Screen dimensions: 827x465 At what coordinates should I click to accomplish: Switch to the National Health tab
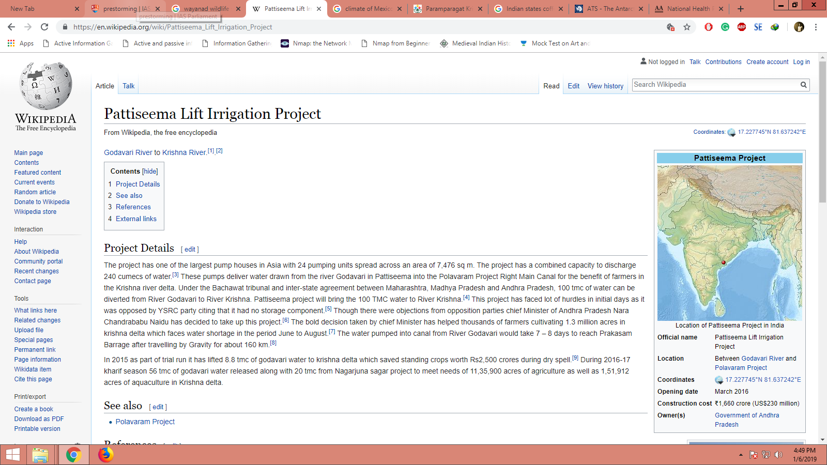click(x=690, y=9)
